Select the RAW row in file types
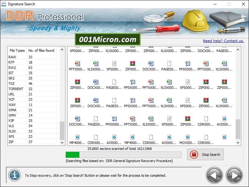249x187 pixels. 32,57
